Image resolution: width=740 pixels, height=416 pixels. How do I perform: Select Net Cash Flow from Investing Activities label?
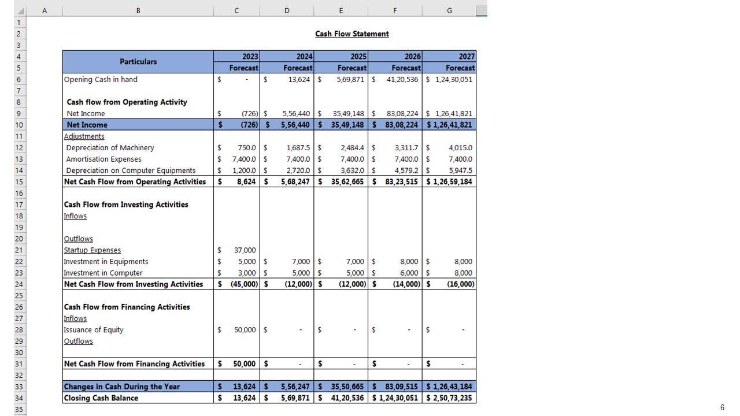click(x=134, y=284)
